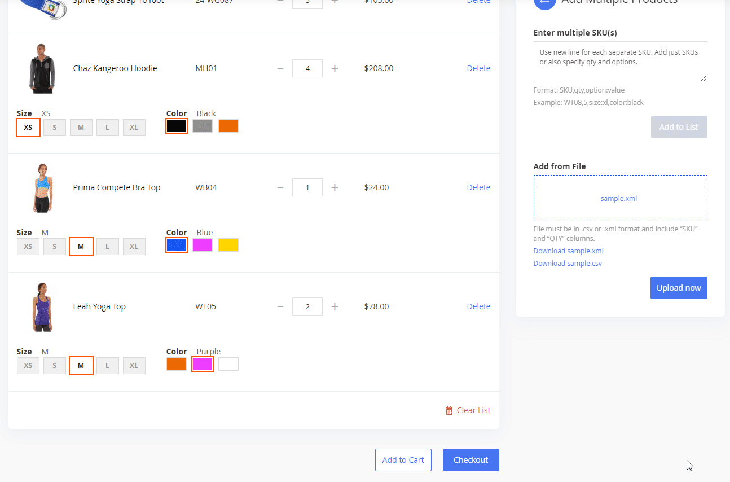The image size is (730, 482).
Task: Choose orange color for Leah Yoga Top
Action: [177, 364]
